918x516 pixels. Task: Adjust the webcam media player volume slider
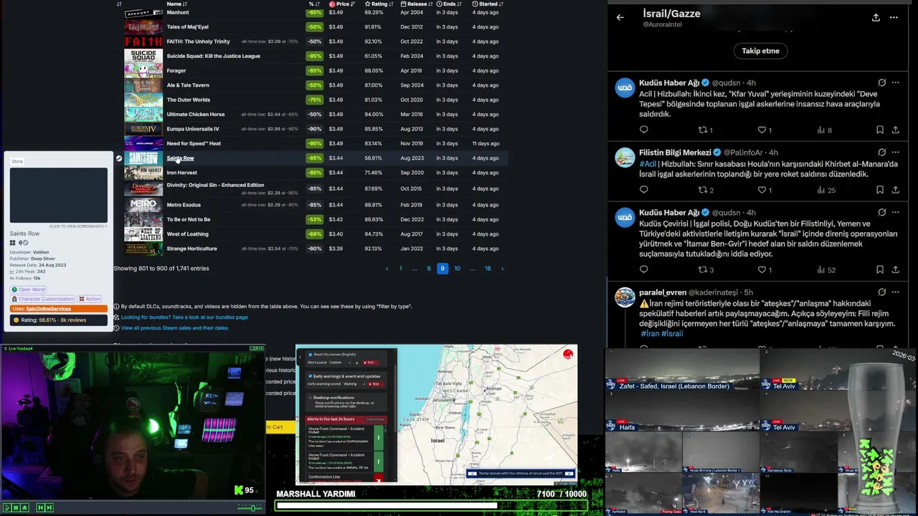(x=250, y=507)
